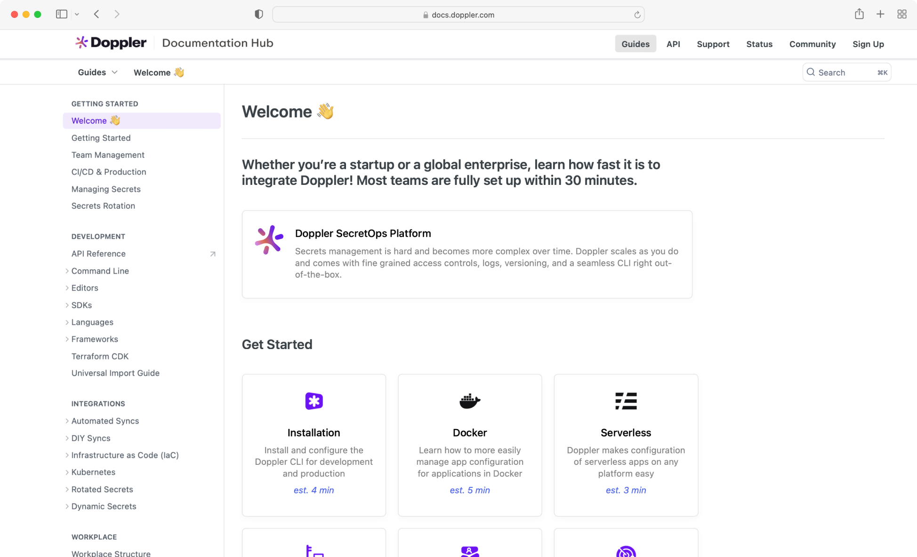The width and height of the screenshot is (917, 557).
Task: Expand the Command Line sidebar section
Action: coord(67,271)
